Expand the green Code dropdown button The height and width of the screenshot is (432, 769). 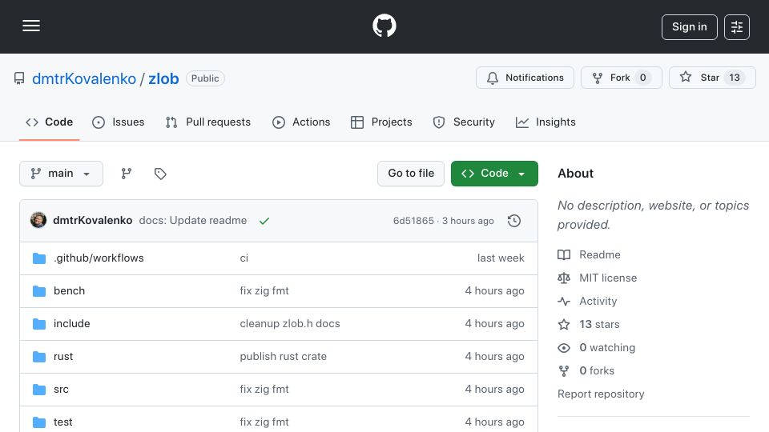494,174
